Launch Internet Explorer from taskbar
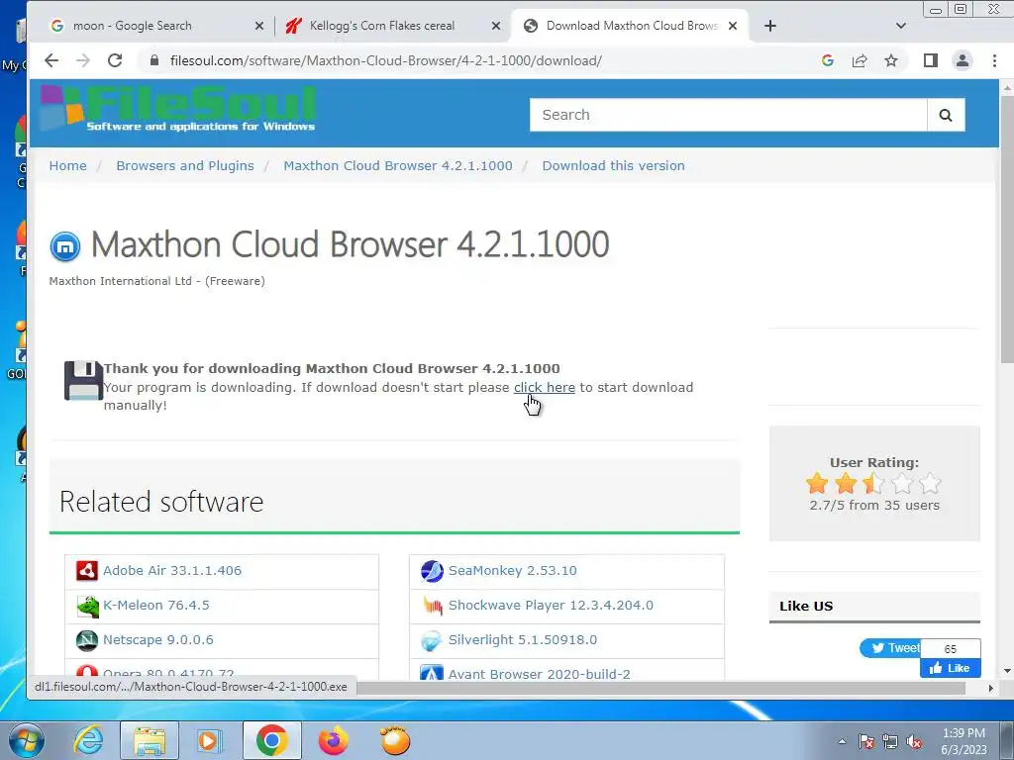 tap(88, 740)
